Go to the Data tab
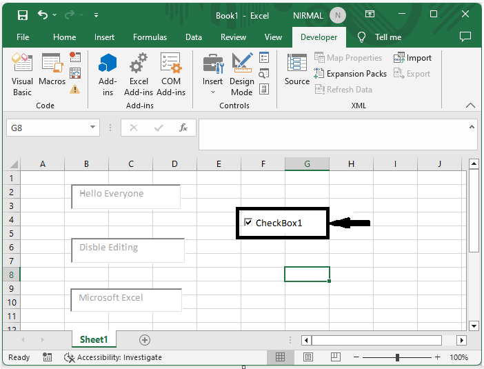 point(194,37)
